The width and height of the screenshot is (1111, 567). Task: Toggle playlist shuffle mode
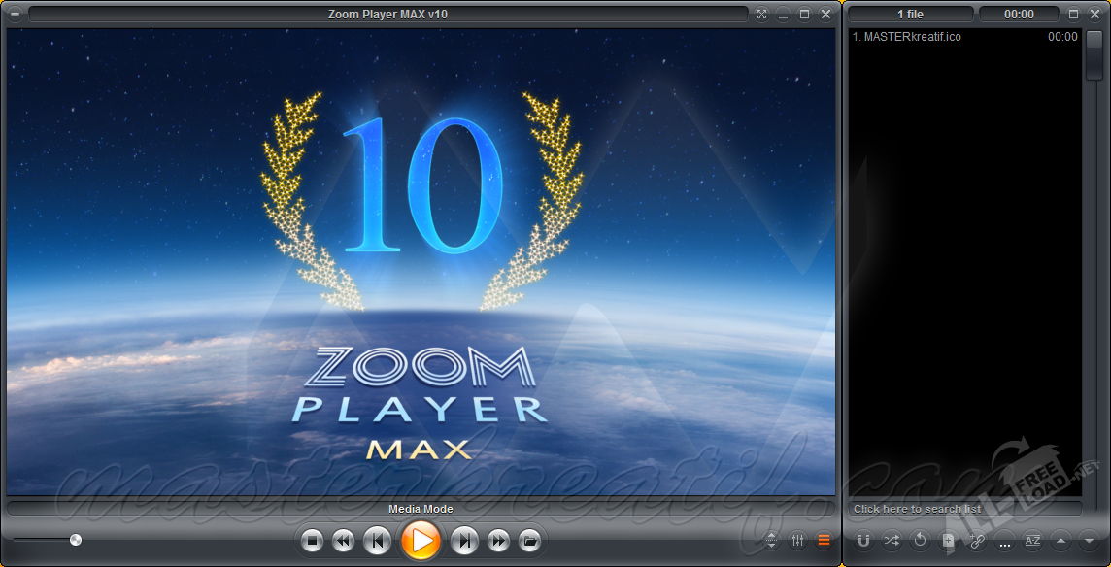[x=892, y=540]
